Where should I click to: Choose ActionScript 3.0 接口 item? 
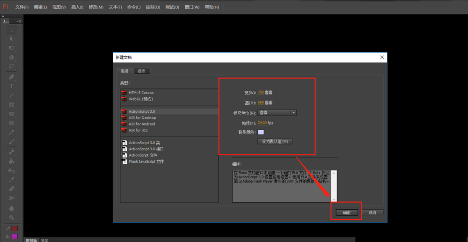click(169, 149)
